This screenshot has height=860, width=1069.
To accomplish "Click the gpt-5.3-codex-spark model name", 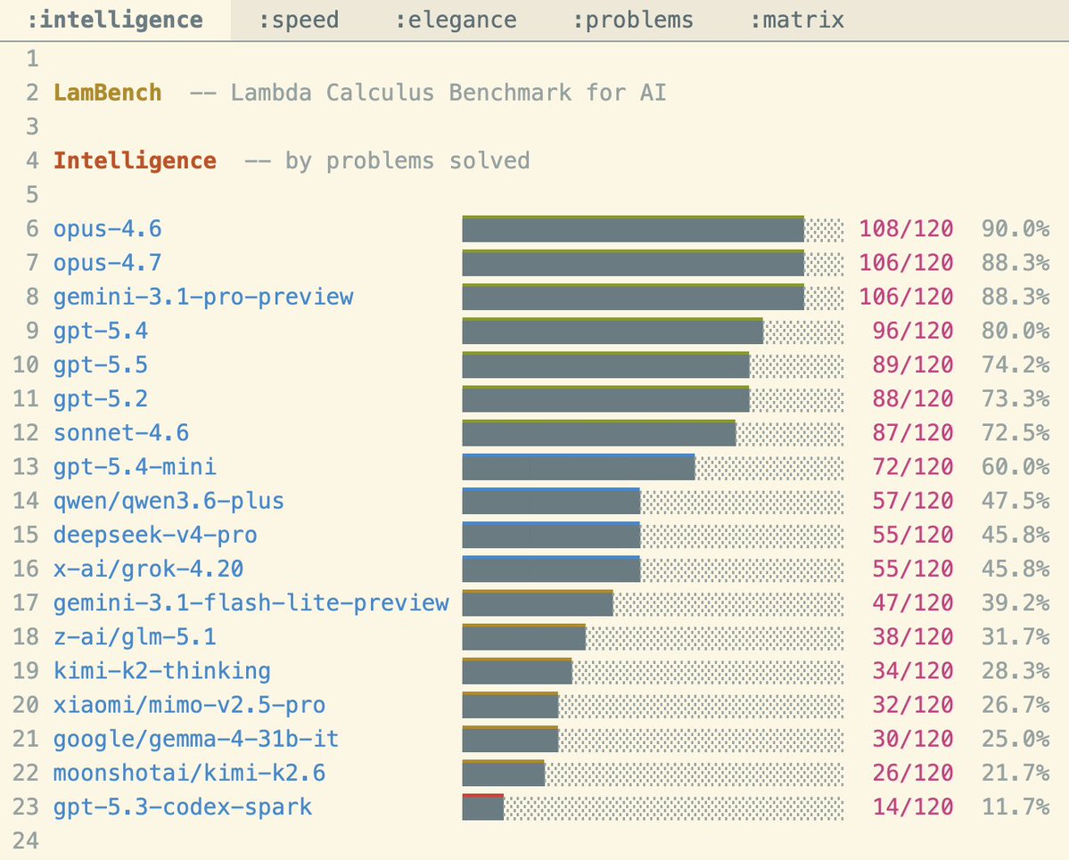I will point(183,807).
